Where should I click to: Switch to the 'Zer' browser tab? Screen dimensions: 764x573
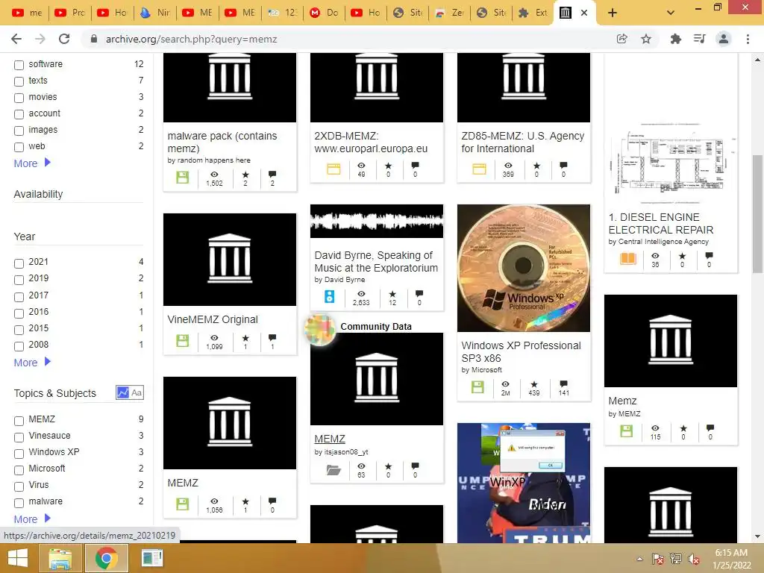click(x=449, y=13)
